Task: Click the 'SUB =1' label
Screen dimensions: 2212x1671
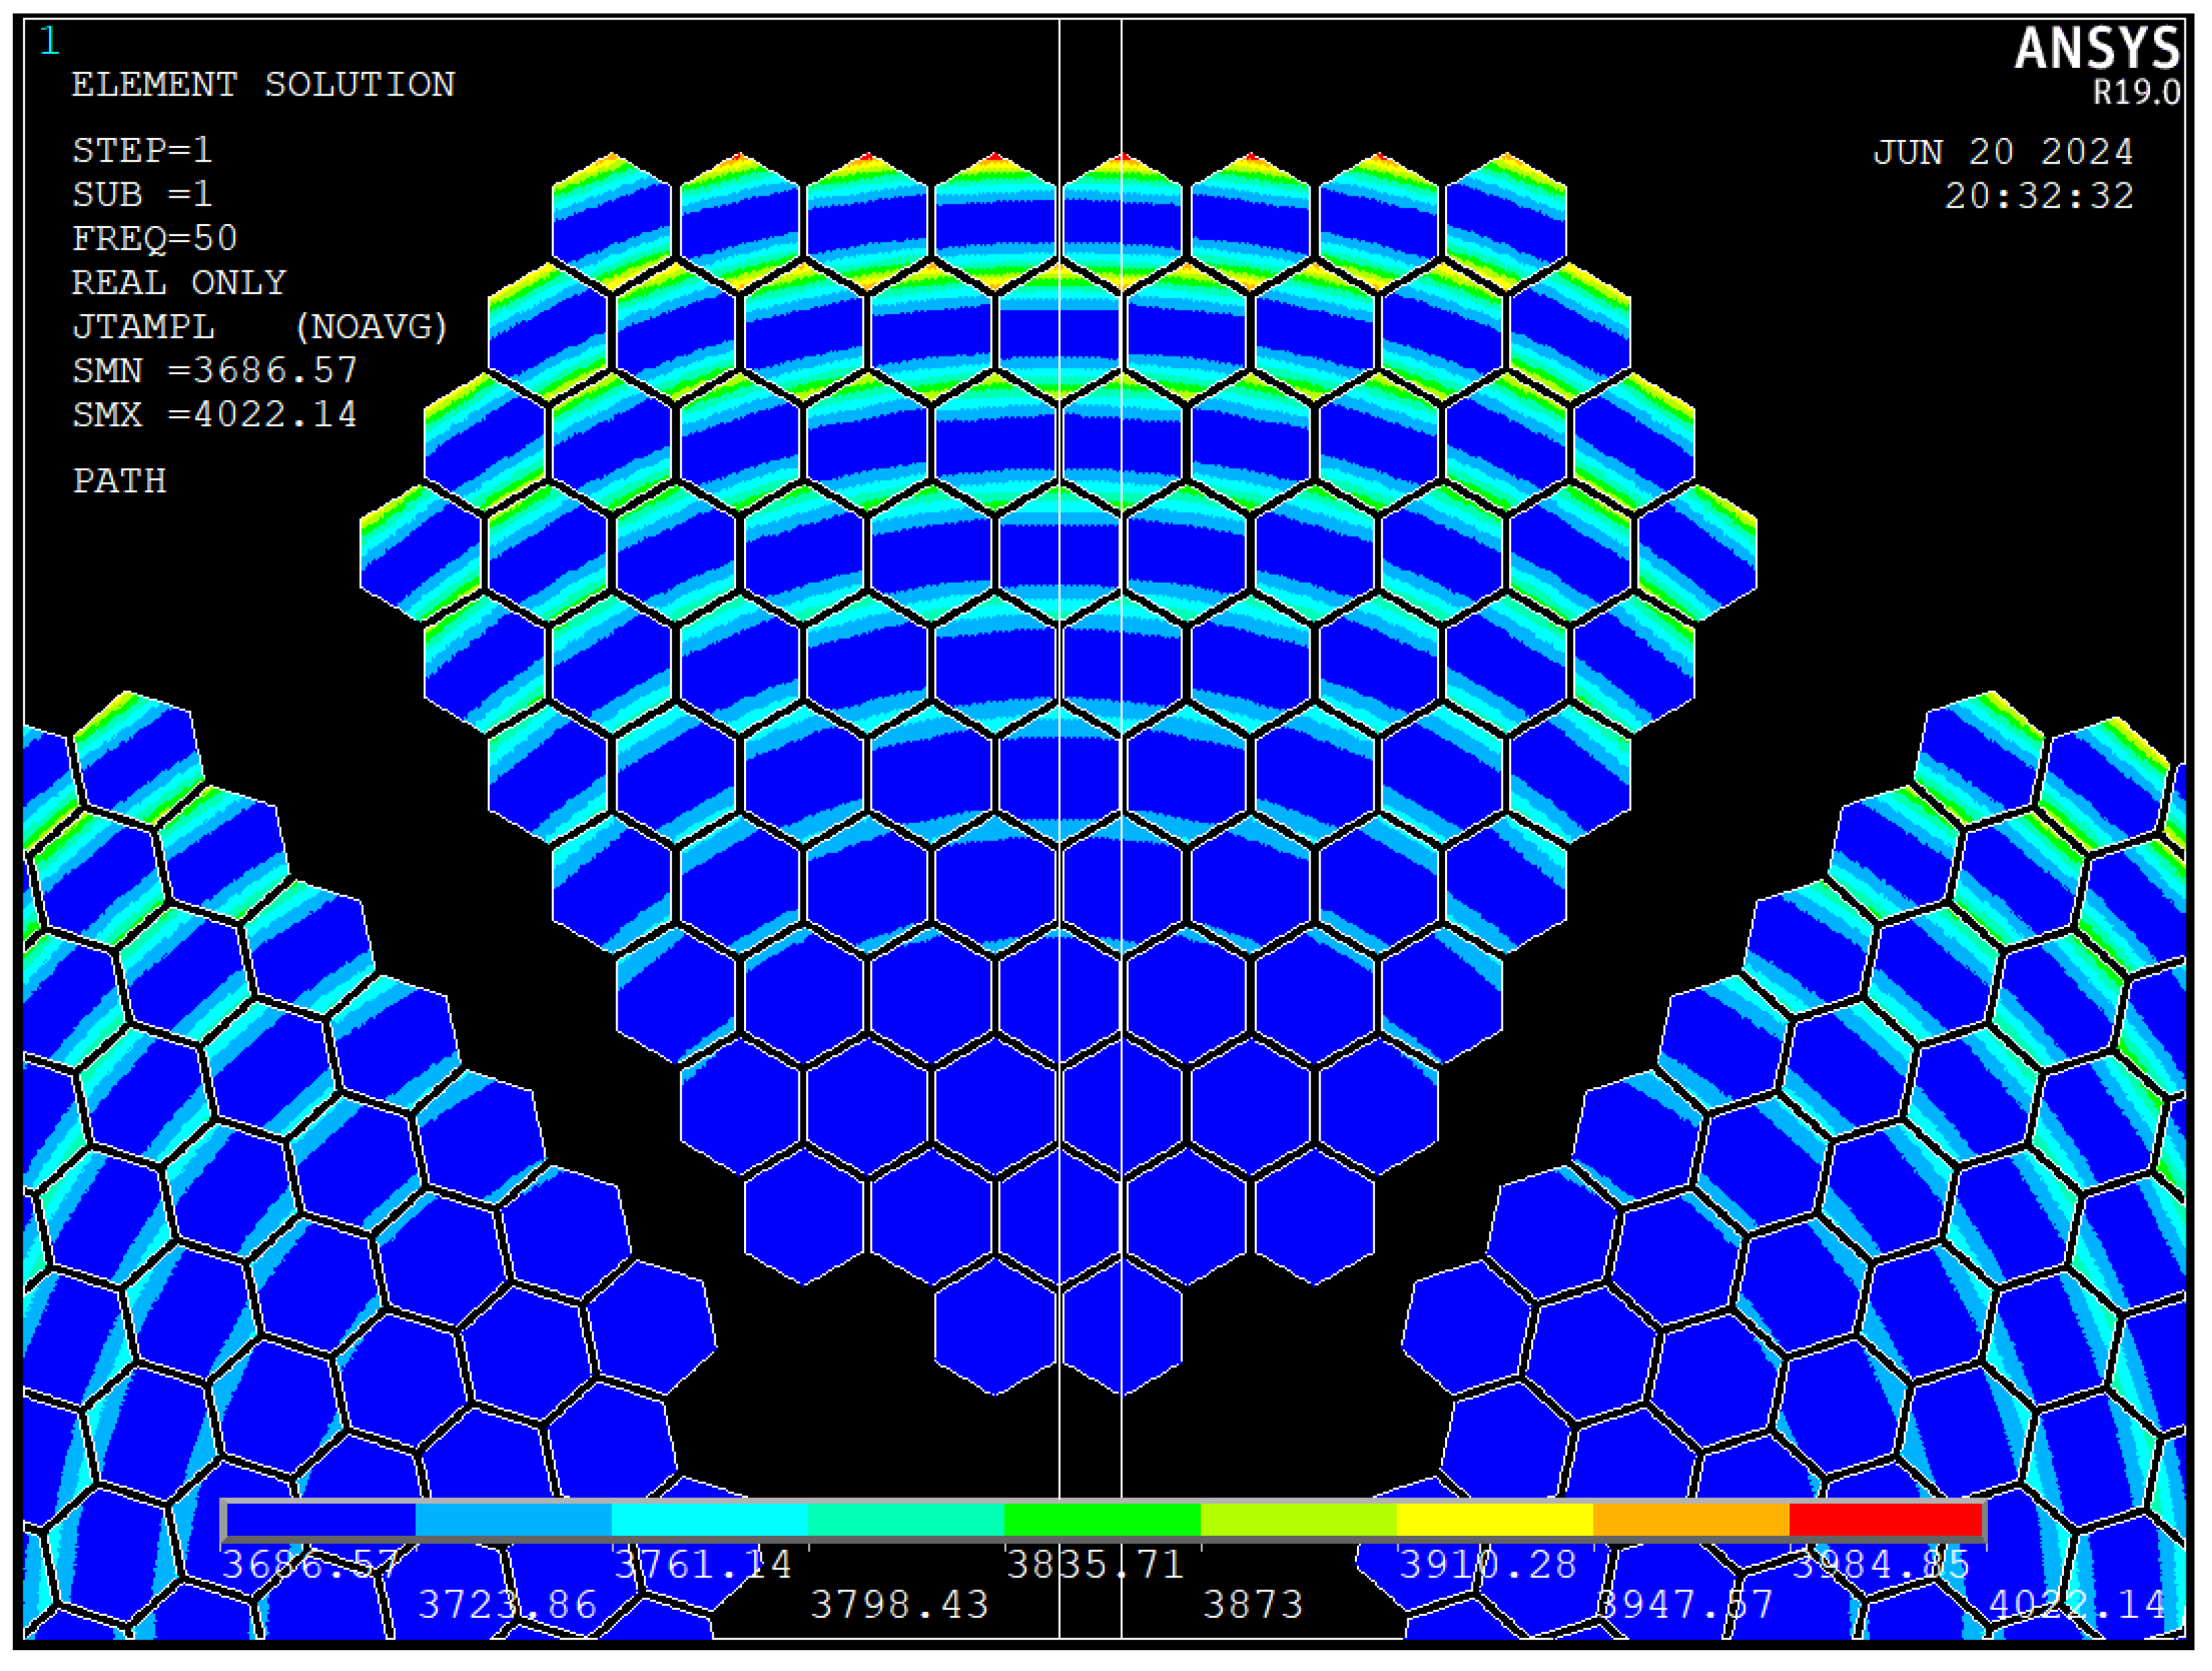Action: tap(142, 195)
